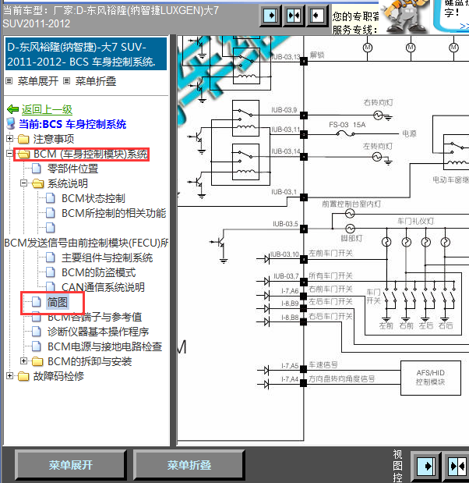Click the 菜单展开 text link in sidebar
The height and width of the screenshot is (483, 469).
point(38,81)
